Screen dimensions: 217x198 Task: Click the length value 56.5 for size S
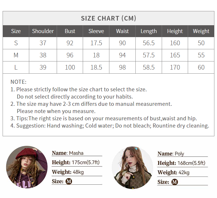149,43
